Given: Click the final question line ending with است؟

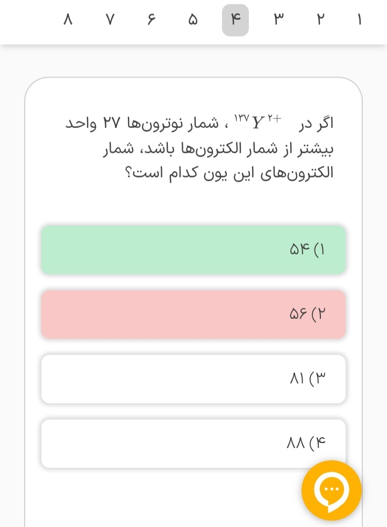Looking at the screenshot, I should (x=233, y=173).
